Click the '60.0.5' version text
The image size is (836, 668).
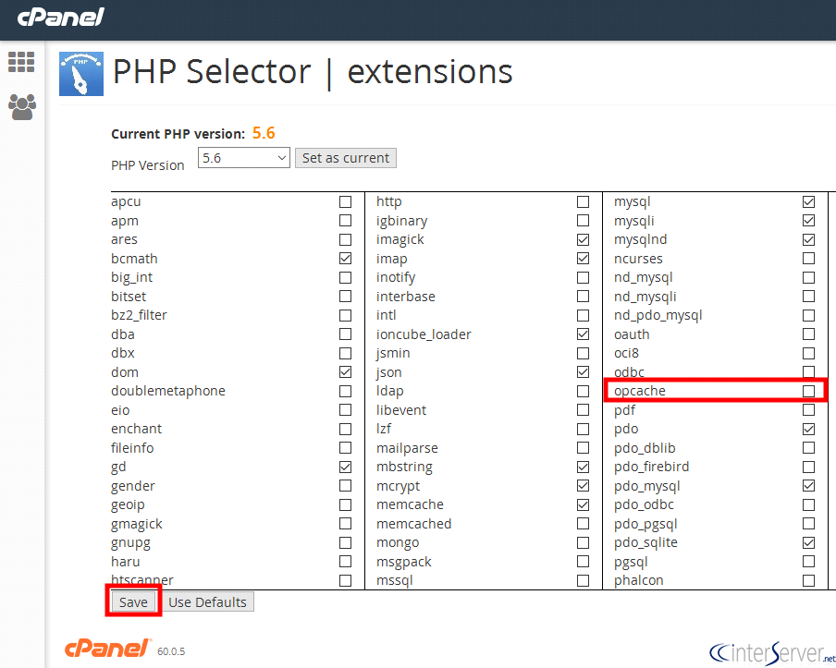coord(171,651)
